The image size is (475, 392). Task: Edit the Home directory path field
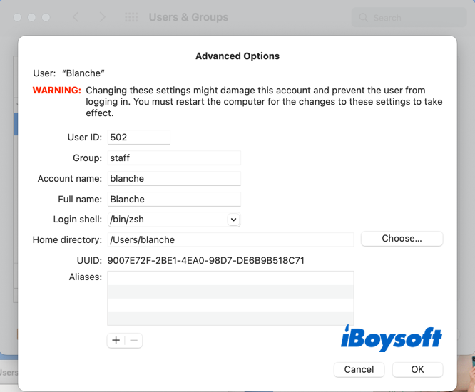point(230,239)
